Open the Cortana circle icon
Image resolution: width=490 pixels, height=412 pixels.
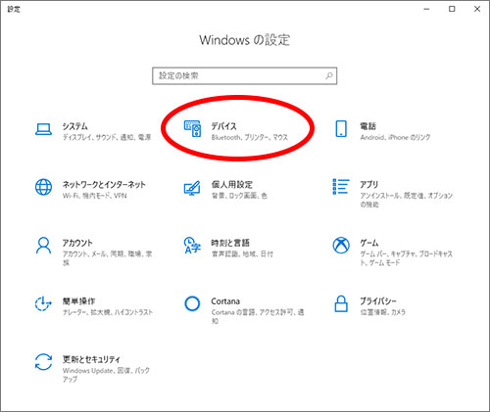[192, 303]
